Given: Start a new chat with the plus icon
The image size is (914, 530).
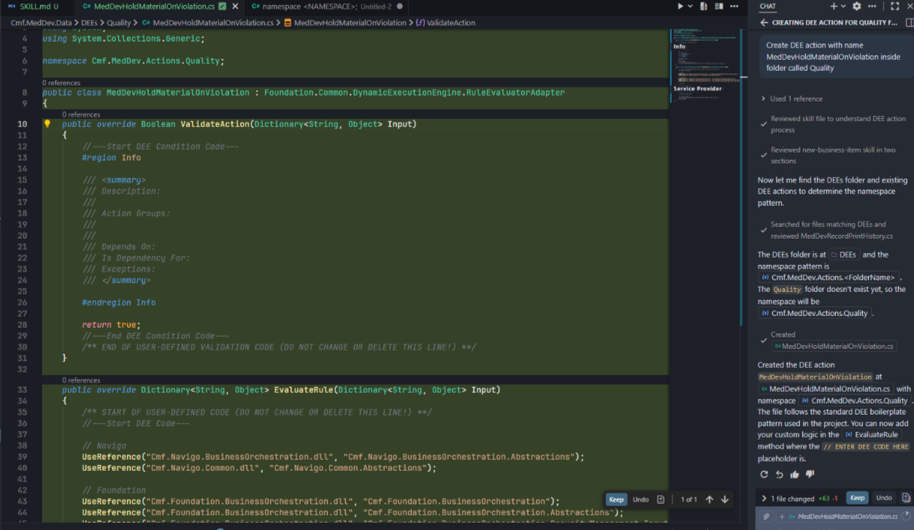Looking at the screenshot, I should pyautogui.click(x=834, y=6).
